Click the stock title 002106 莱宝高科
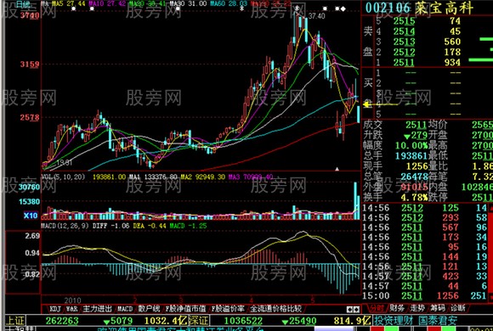This screenshot has width=493, height=331. [x=419, y=8]
